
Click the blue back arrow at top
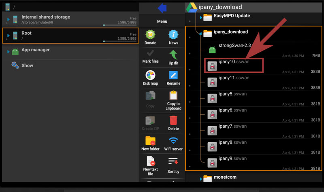pyautogui.click(x=162, y=8)
